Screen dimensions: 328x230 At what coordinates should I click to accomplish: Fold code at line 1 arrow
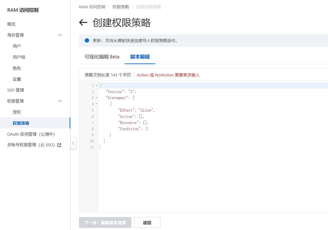coord(96,86)
